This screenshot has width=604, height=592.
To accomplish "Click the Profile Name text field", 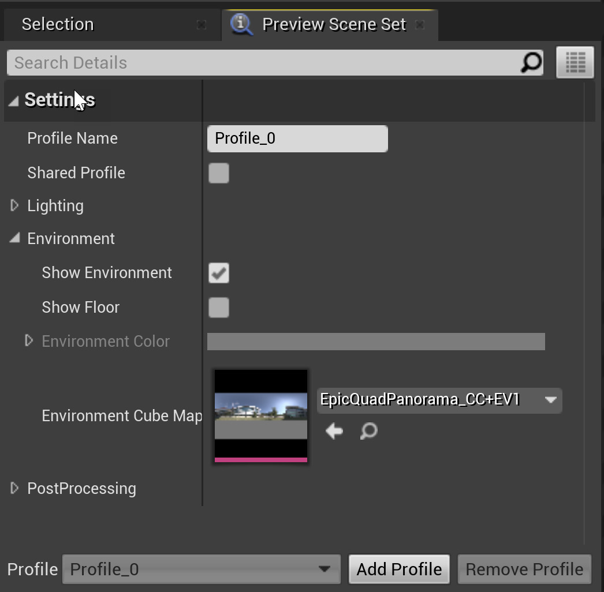I will coord(297,138).
